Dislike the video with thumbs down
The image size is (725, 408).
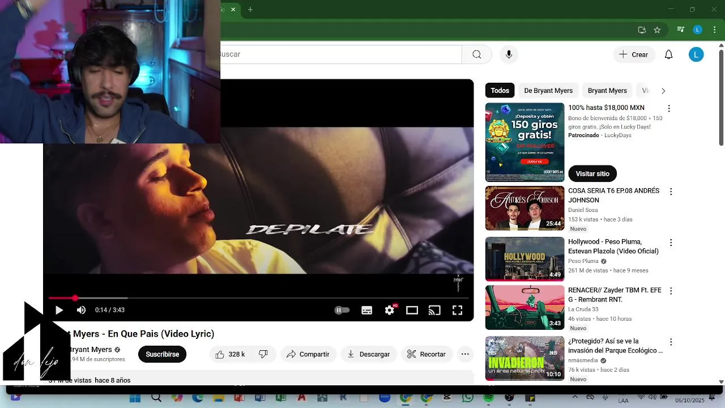(263, 354)
